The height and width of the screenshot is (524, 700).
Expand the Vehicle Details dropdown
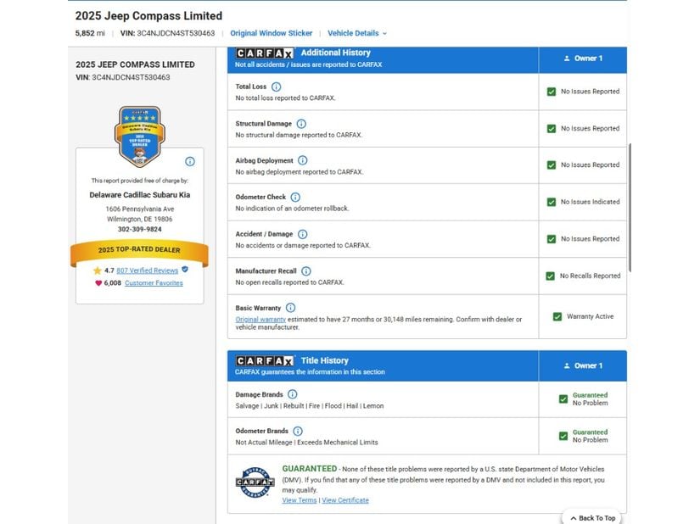tap(357, 33)
